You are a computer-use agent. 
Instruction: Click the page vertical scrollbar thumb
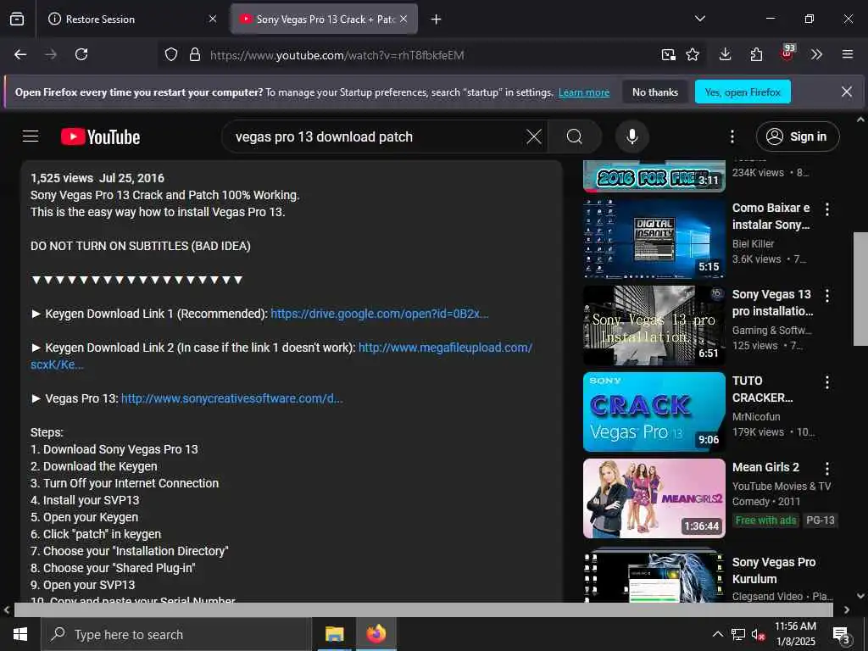tap(860, 289)
